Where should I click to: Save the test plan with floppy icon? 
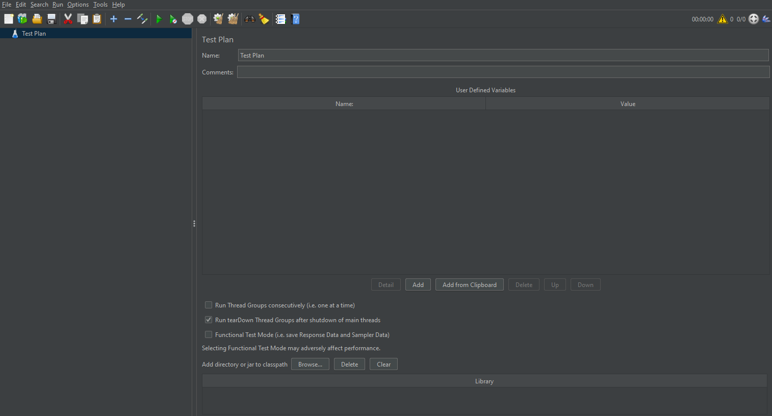[x=52, y=19]
